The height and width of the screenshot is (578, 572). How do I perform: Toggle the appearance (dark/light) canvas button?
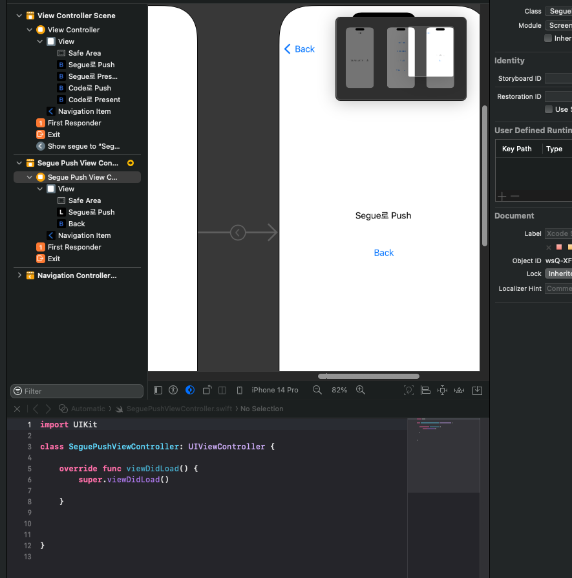190,390
